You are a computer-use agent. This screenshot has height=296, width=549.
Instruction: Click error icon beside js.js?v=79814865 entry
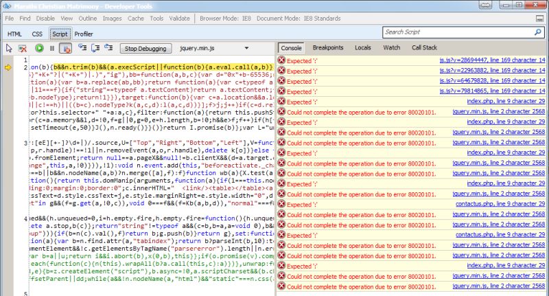click(x=281, y=91)
